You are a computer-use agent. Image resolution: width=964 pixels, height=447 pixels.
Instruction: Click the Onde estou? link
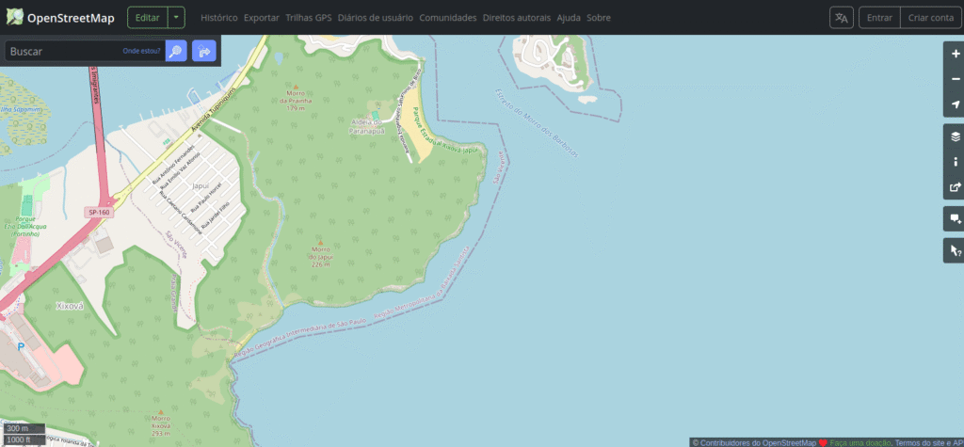pyautogui.click(x=141, y=52)
